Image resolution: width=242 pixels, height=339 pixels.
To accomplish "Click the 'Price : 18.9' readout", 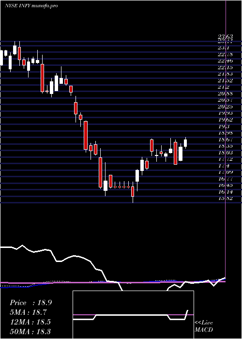I will pos(30,303).
